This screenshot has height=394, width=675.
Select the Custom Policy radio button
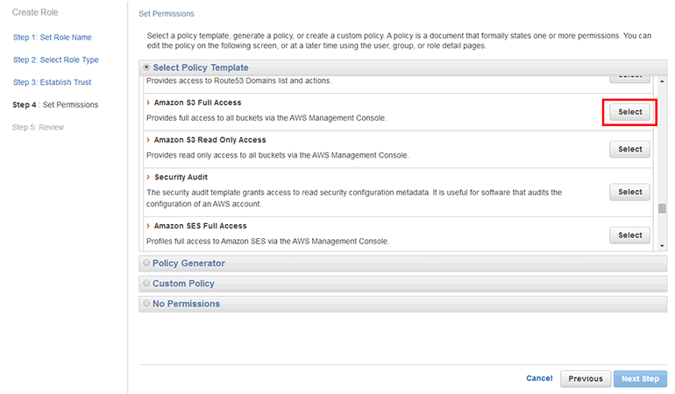tap(146, 284)
